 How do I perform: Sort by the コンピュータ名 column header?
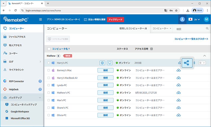61,49
